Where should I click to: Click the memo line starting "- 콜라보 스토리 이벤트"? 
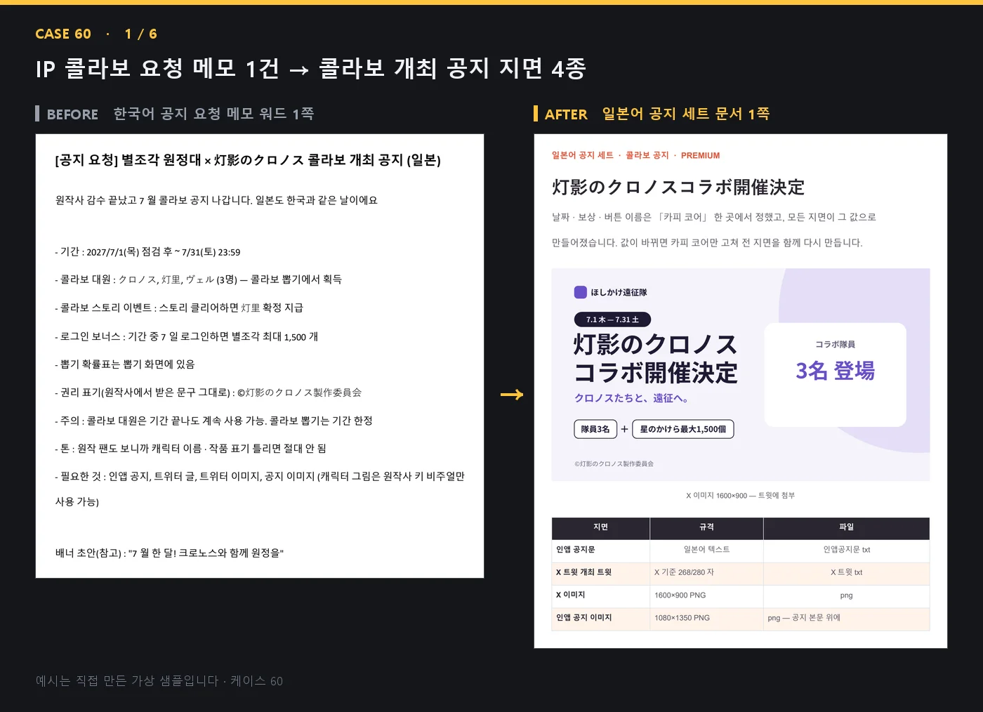click(179, 308)
